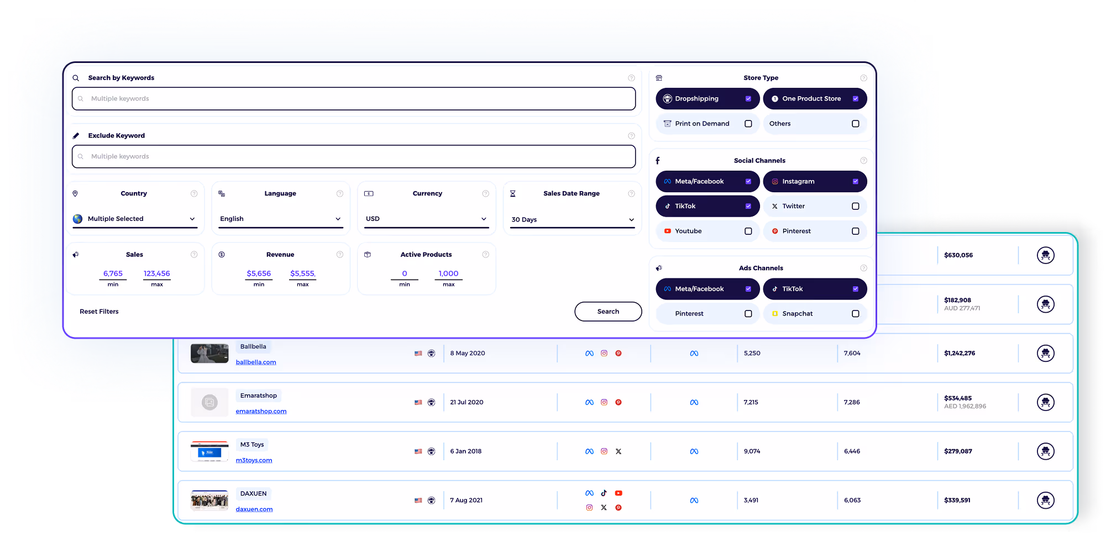Image resolution: width=1106 pixels, height=537 pixels.
Task: Click TikTok icon in DAXUEN row
Action: (604, 493)
